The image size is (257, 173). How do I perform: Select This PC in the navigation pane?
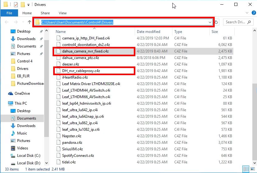point(21,103)
